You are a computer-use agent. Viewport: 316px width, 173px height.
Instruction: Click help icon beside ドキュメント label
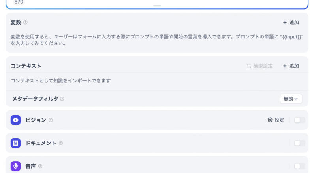[61, 143]
